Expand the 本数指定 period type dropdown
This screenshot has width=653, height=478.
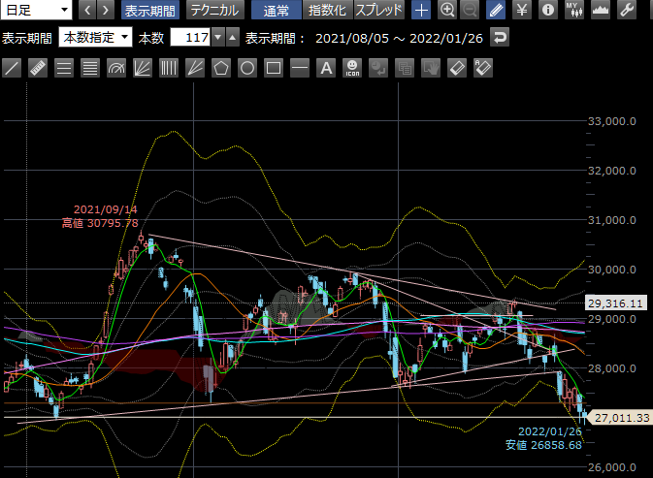click(x=95, y=38)
